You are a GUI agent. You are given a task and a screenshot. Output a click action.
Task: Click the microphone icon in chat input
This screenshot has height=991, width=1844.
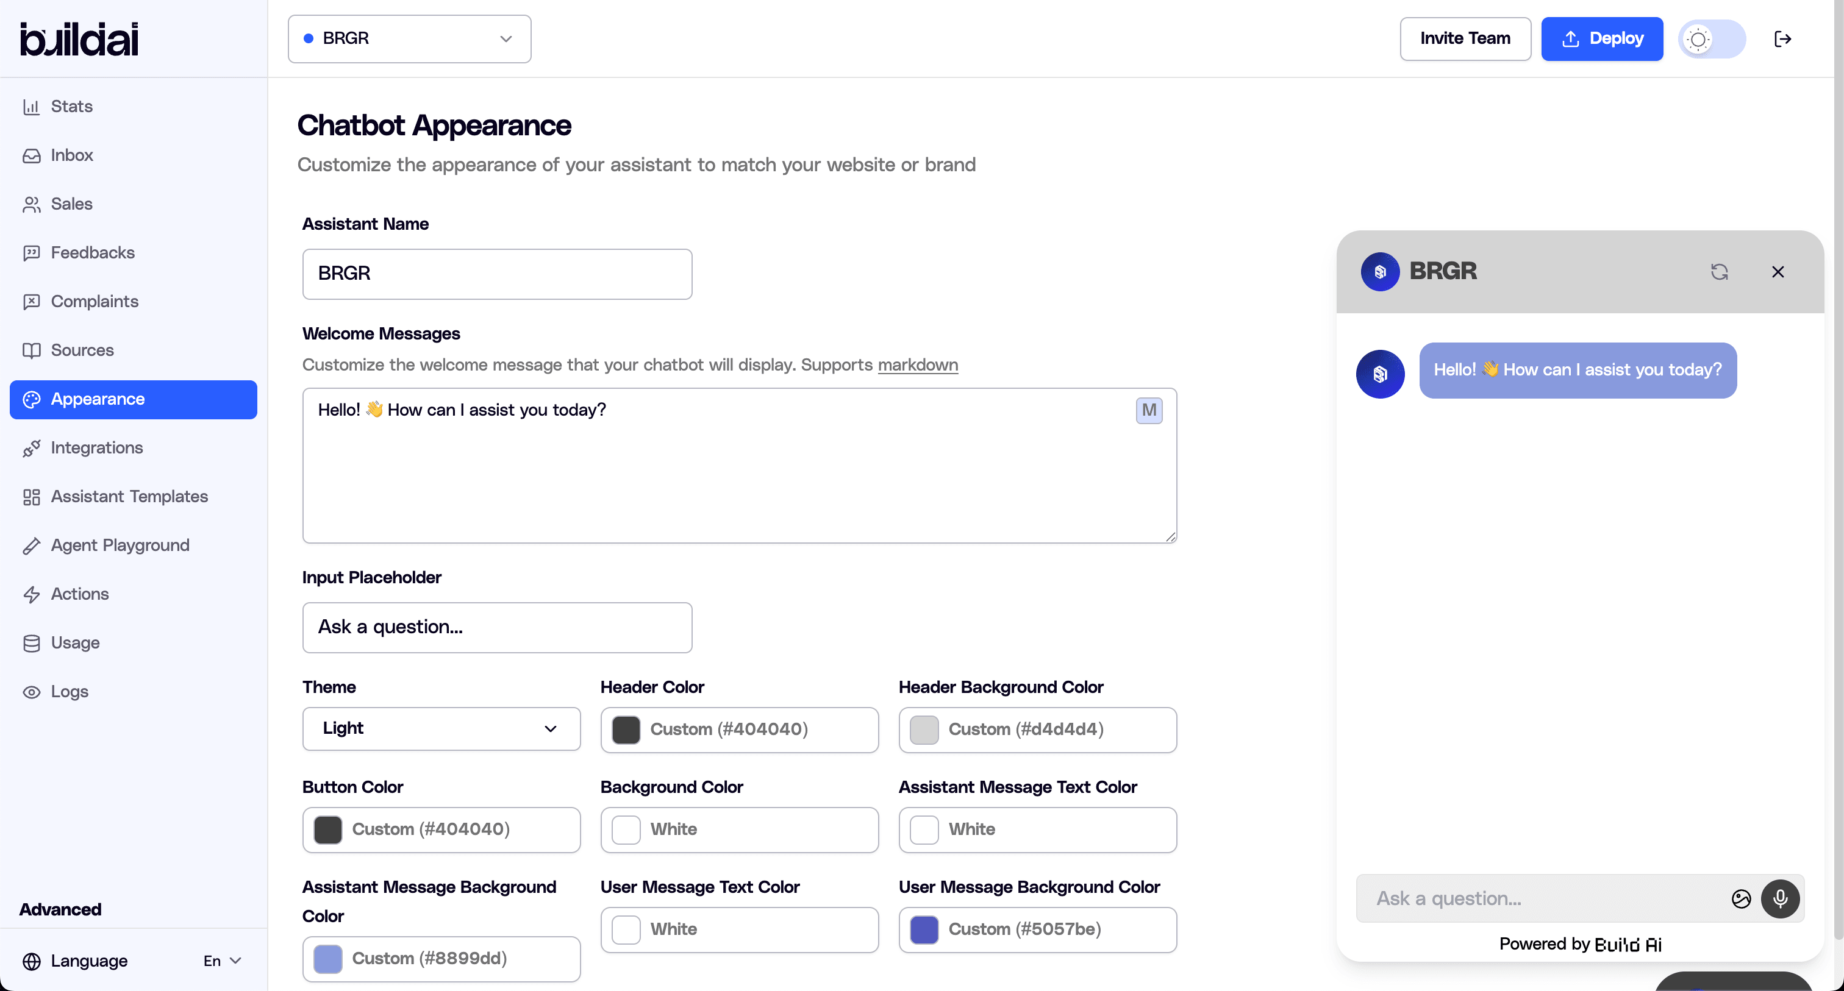[x=1781, y=899]
